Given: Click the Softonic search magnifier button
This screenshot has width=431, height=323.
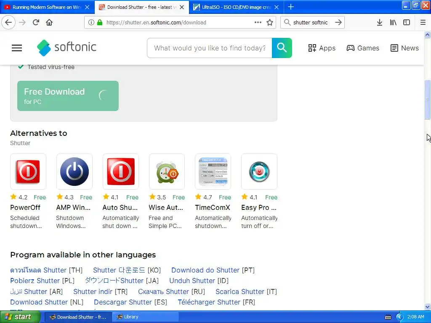Looking at the screenshot, I should point(282,48).
